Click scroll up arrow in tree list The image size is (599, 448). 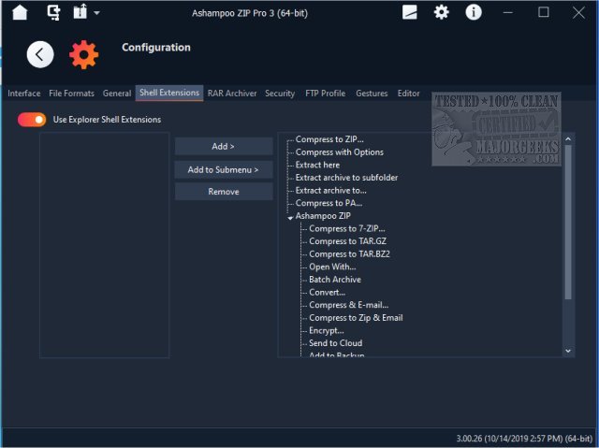568,139
